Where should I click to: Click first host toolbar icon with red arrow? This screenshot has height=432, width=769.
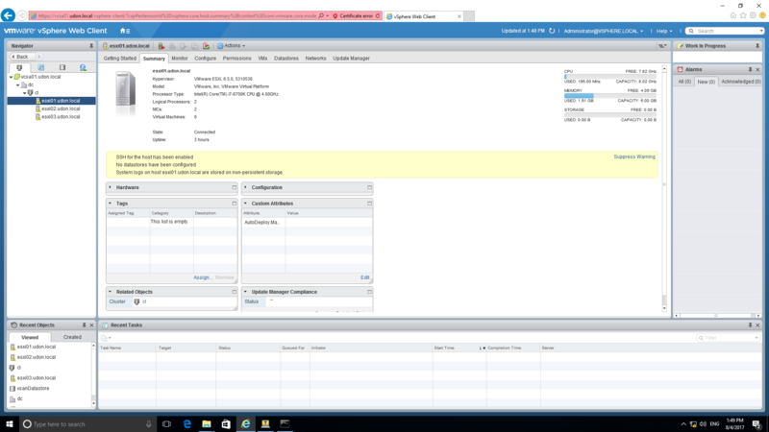(x=161, y=46)
